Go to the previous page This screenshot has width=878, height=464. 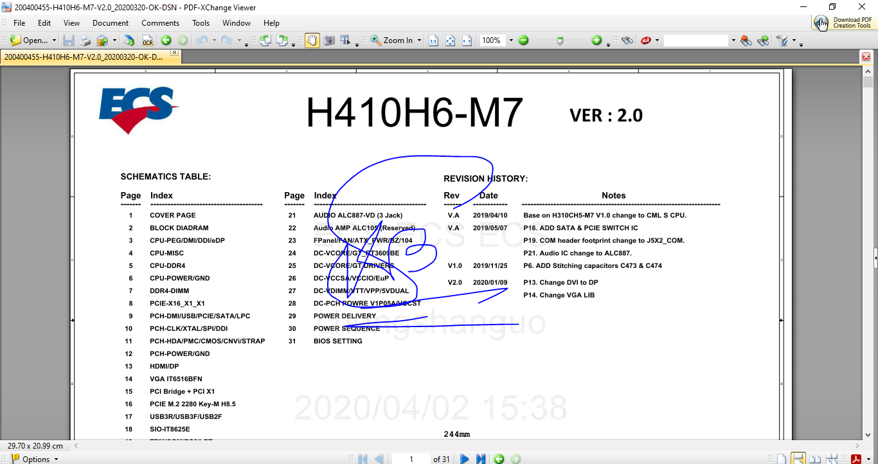(379, 459)
